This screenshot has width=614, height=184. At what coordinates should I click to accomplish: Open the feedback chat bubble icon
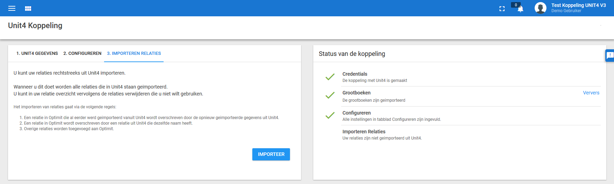tap(610, 56)
